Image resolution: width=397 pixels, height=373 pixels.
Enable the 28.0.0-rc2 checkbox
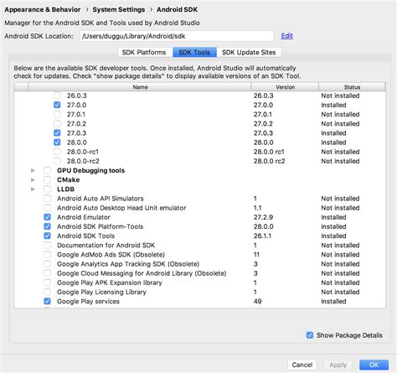tap(57, 161)
